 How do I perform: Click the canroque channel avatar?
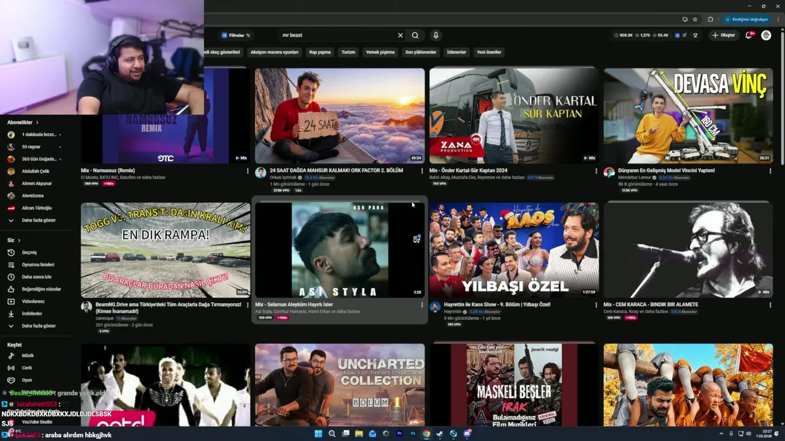[x=86, y=306]
